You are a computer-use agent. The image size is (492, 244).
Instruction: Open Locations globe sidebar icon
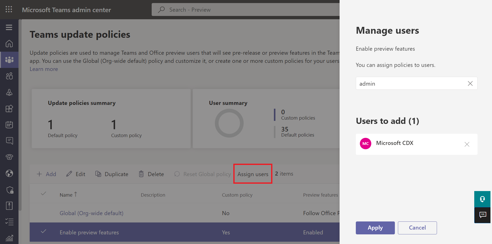pyautogui.click(x=9, y=173)
